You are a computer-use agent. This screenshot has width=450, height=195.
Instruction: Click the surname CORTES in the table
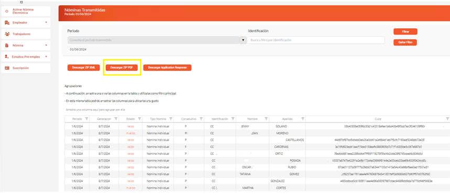(x=280, y=188)
